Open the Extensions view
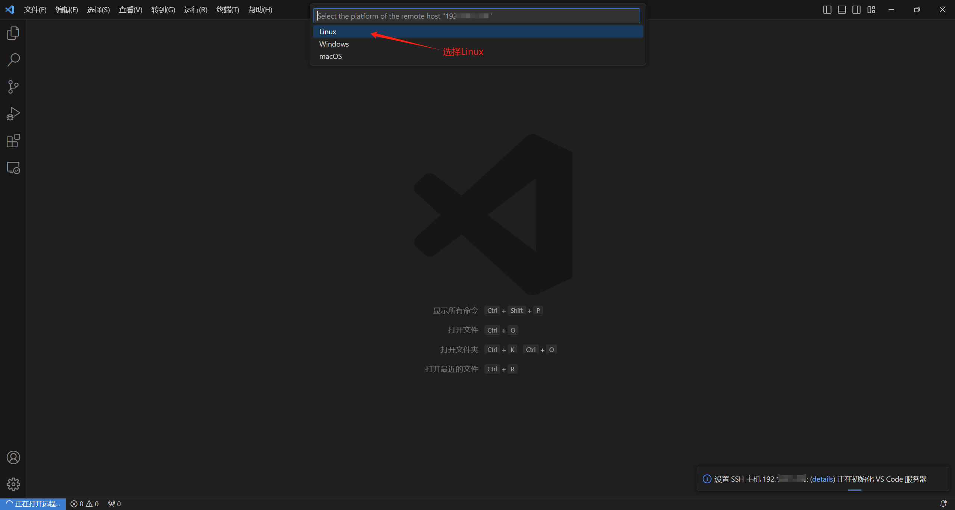The width and height of the screenshot is (955, 510). (x=13, y=141)
